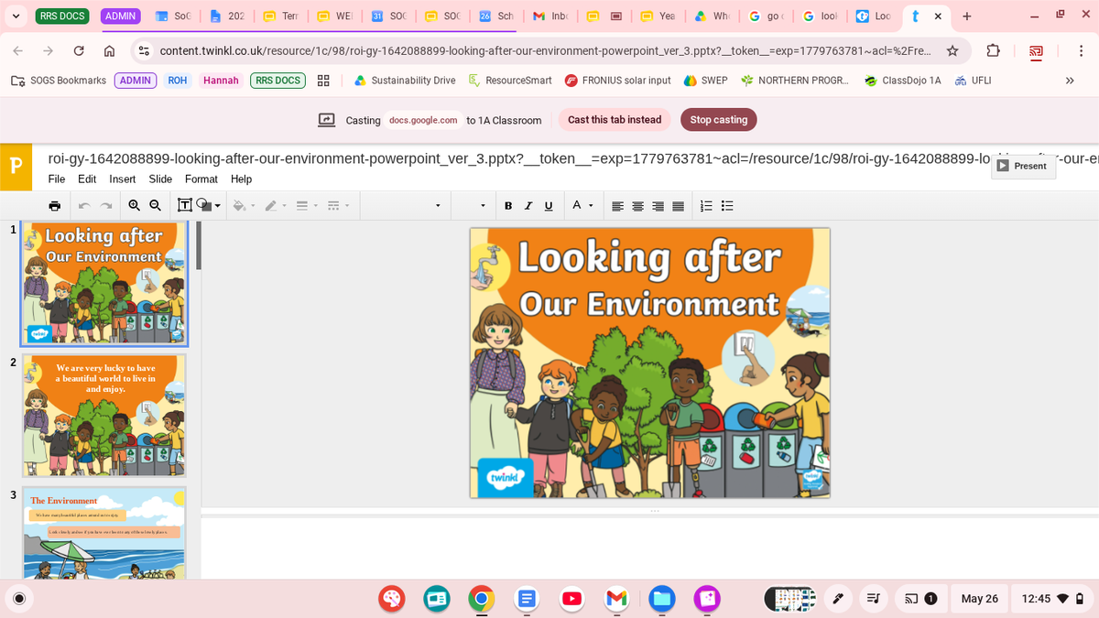Zoom in with the magnifier plus icon
The height and width of the screenshot is (618, 1099).
coord(135,206)
